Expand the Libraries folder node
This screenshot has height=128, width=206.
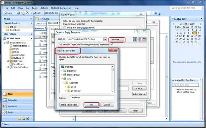pos(62,71)
